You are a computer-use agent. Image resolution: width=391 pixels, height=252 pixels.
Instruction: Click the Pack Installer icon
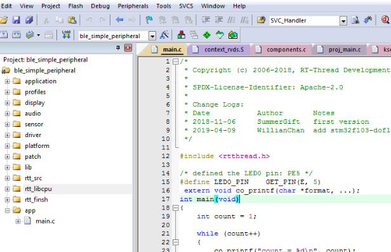coord(233,35)
